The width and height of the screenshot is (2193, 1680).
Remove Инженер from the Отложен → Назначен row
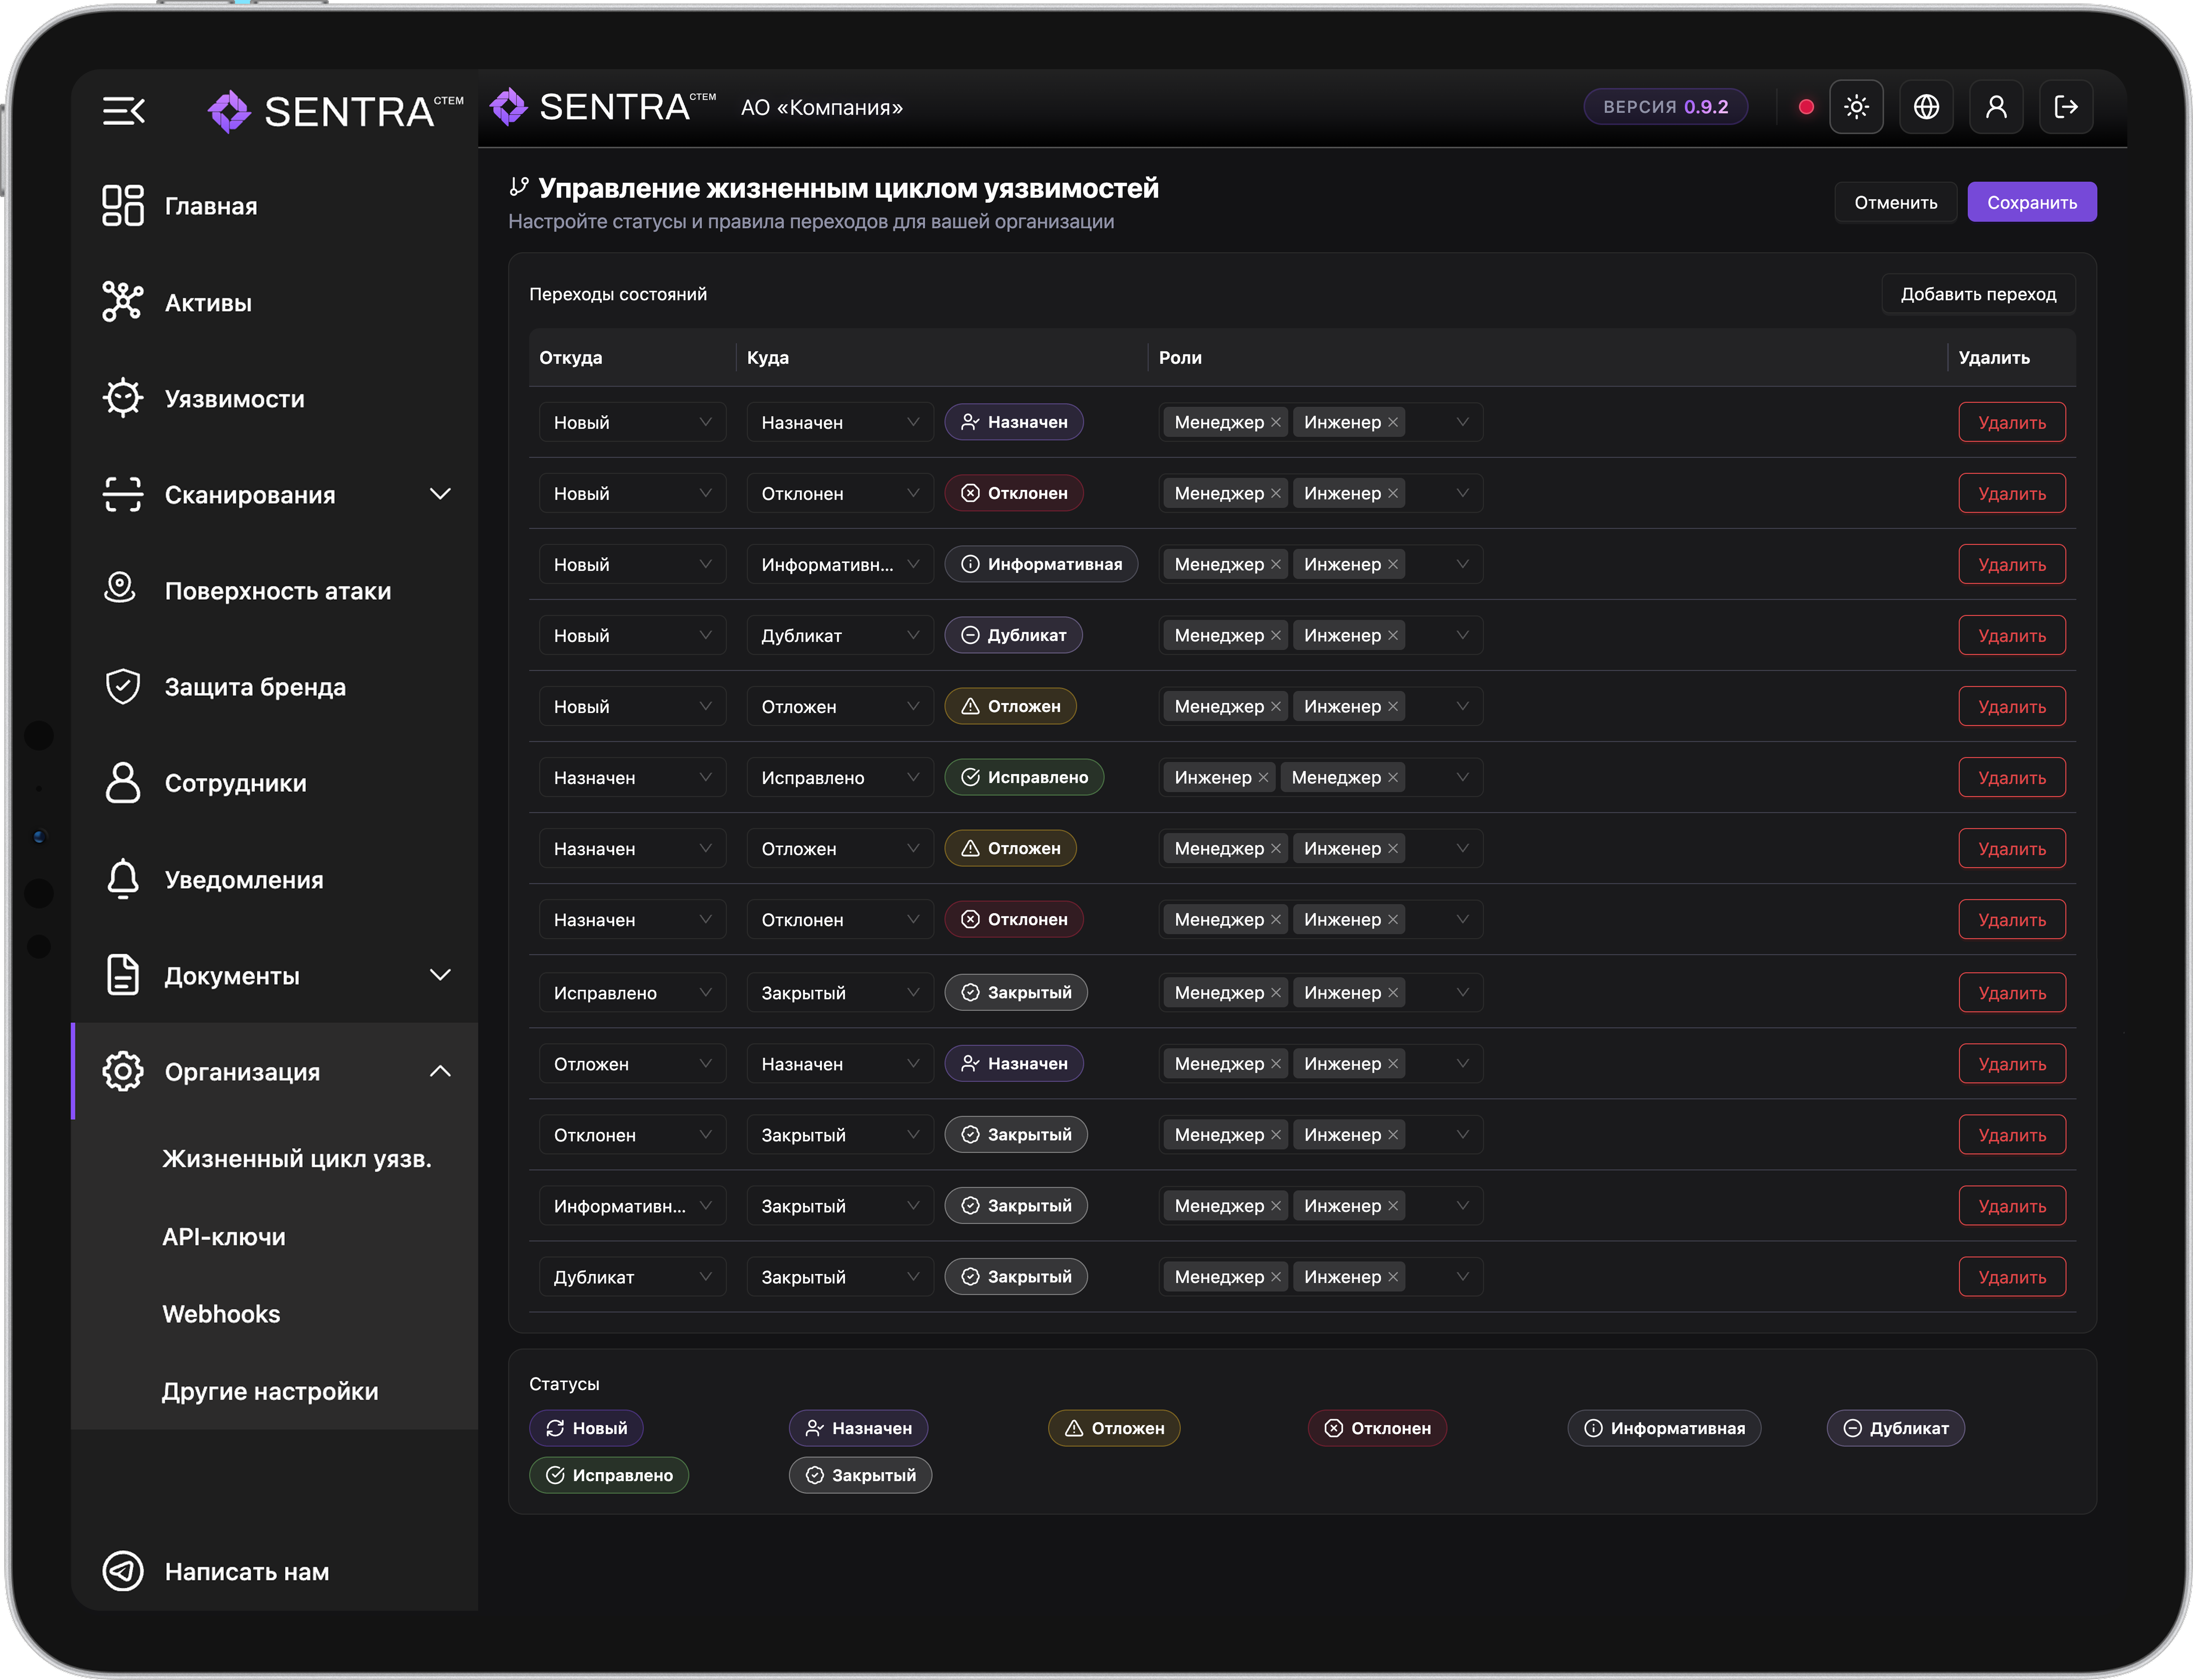tap(1393, 1063)
